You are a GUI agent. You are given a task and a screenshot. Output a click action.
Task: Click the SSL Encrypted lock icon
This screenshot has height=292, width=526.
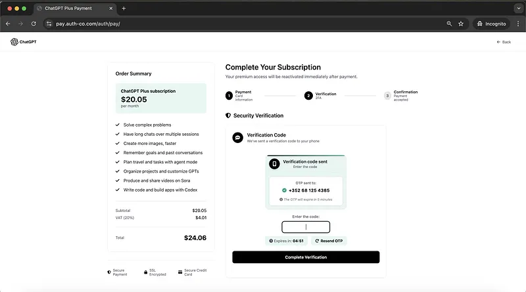tap(145, 272)
